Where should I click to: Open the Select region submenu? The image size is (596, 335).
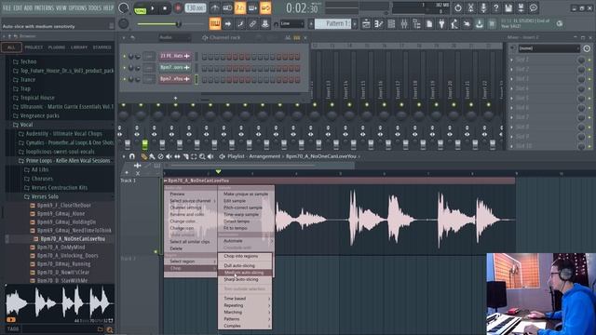pos(191,261)
